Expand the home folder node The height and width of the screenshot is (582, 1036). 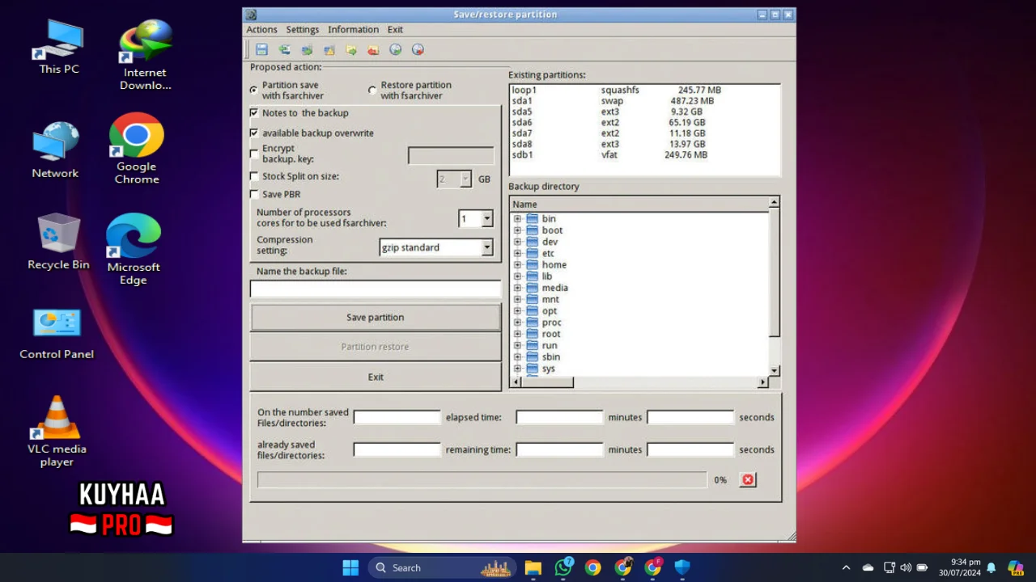[x=517, y=264]
